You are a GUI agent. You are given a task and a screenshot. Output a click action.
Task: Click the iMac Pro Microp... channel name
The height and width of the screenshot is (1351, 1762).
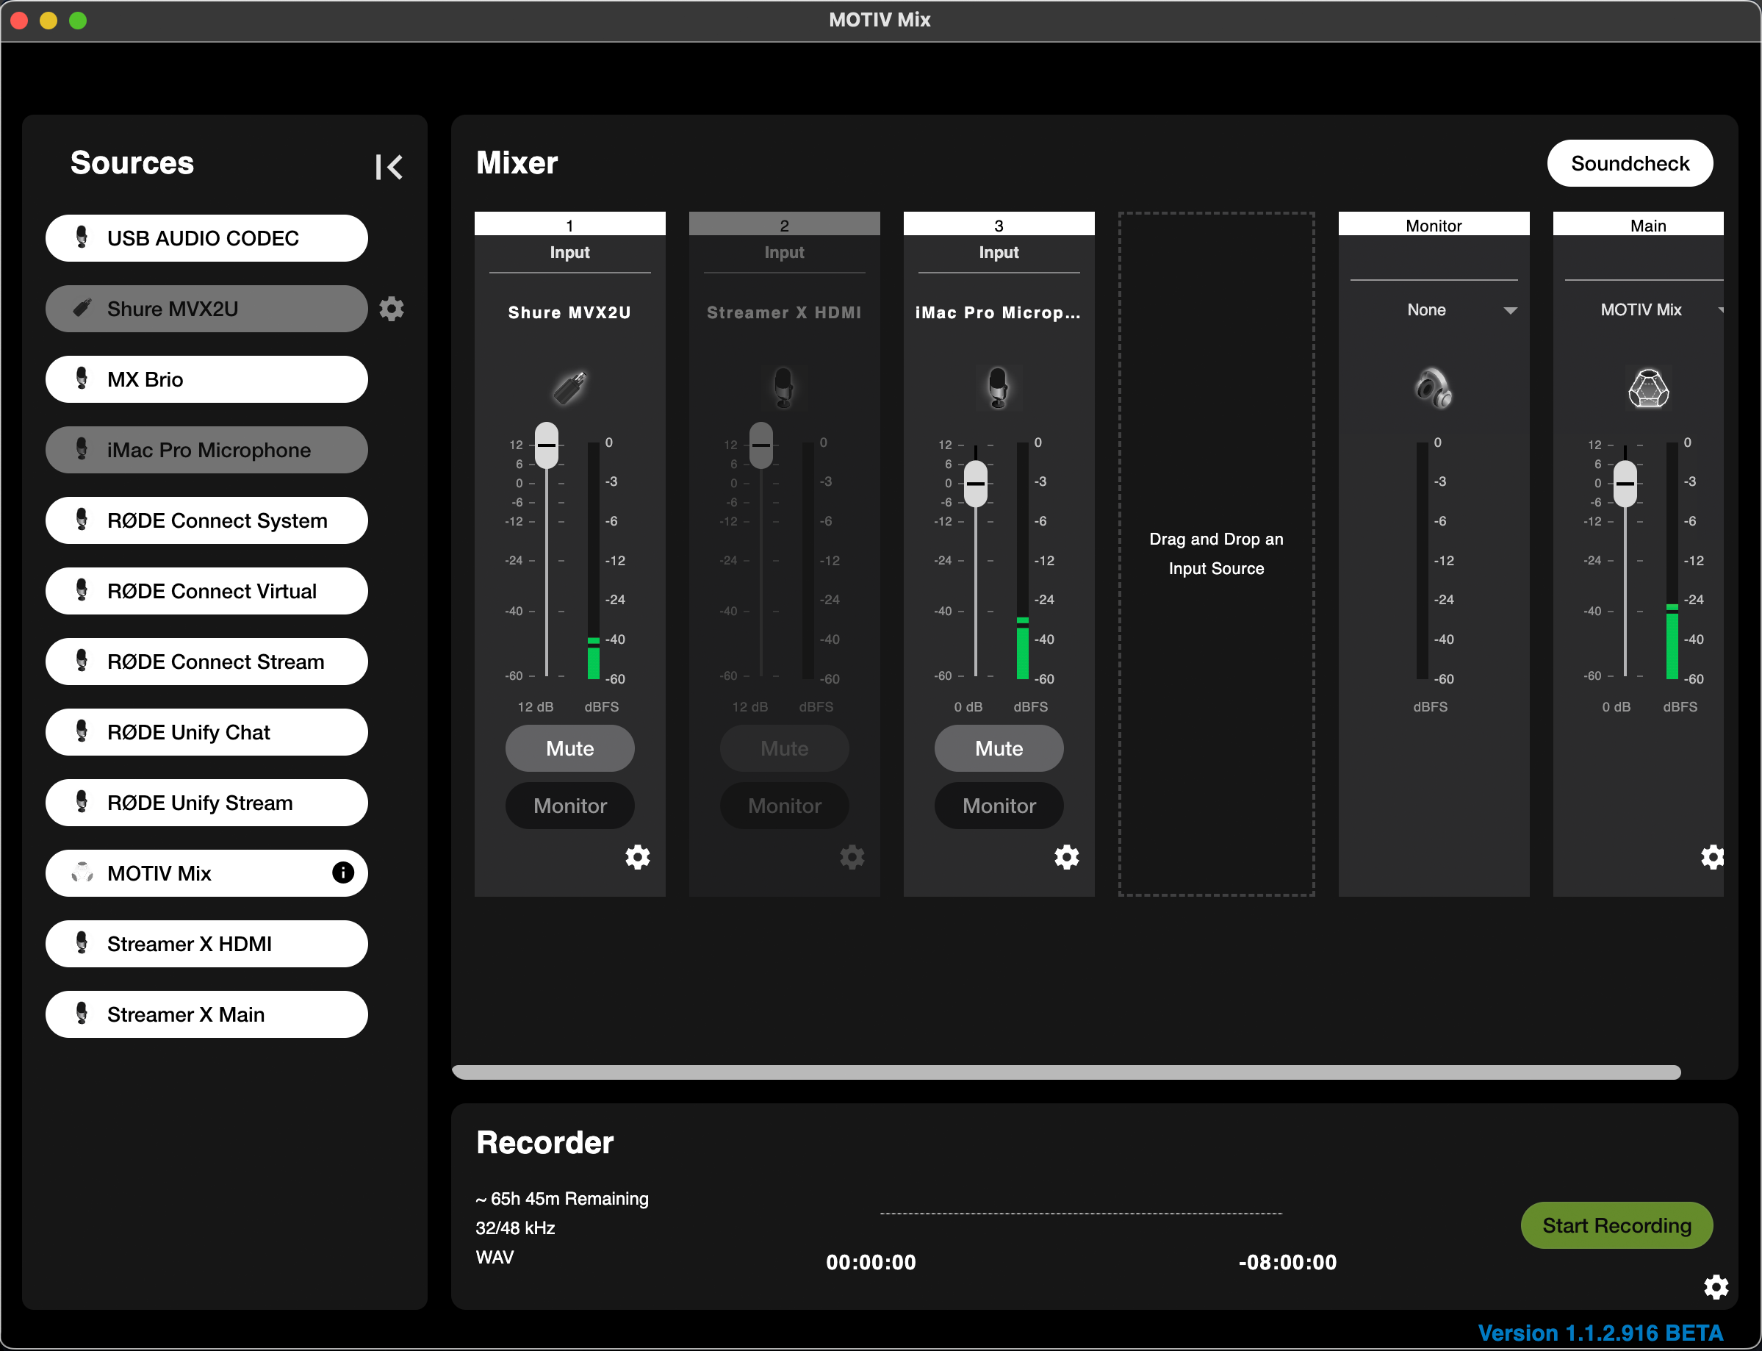point(998,312)
